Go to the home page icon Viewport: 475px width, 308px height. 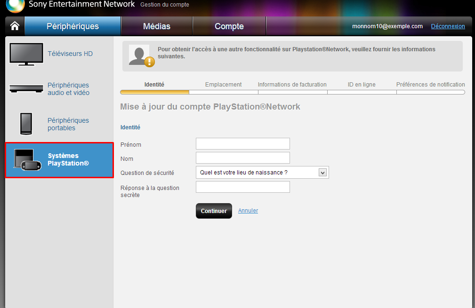coord(15,26)
